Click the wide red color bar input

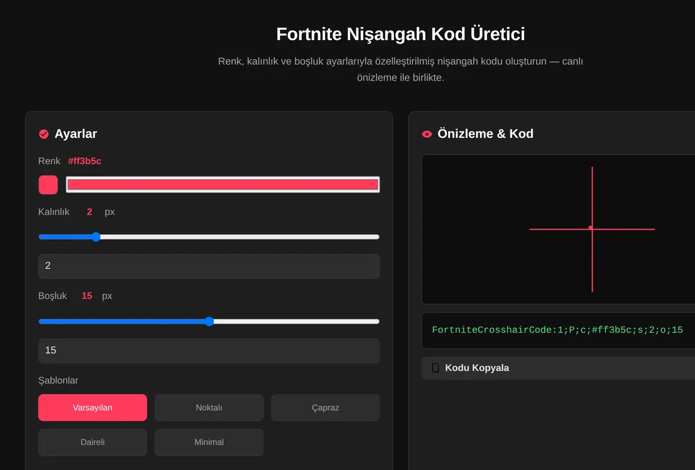(x=223, y=185)
